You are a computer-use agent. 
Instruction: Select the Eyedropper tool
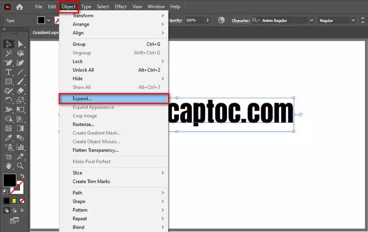(x=8, y=138)
